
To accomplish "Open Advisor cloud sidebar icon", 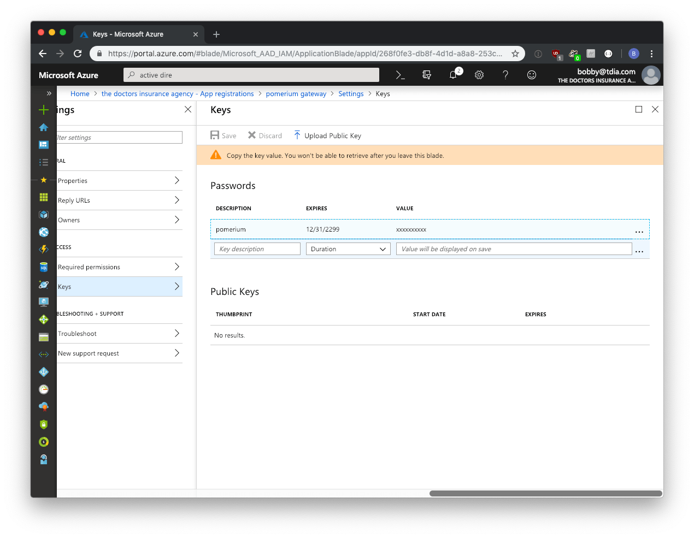I will [x=44, y=407].
